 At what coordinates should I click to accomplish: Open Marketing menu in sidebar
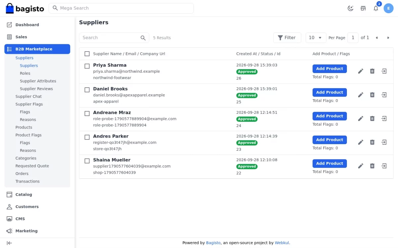coord(37,231)
